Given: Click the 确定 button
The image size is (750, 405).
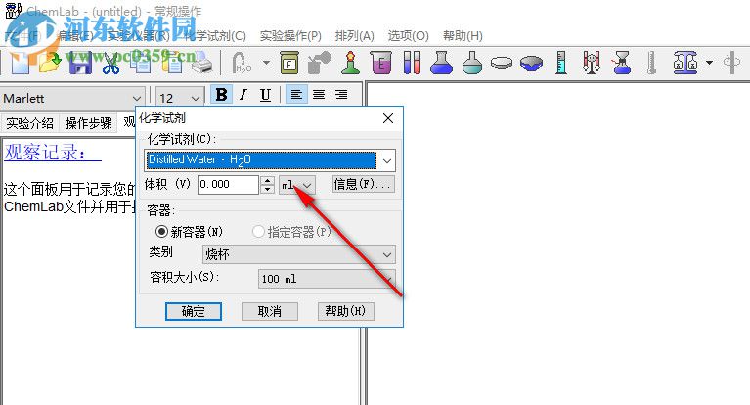Looking at the screenshot, I should [x=194, y=311].
